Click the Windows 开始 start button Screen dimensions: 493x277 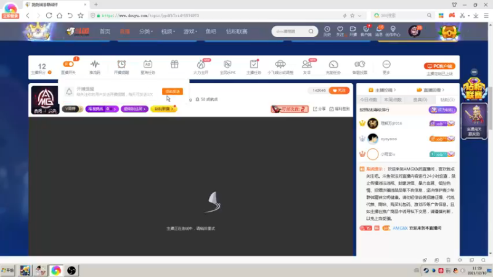coord(8,270)
